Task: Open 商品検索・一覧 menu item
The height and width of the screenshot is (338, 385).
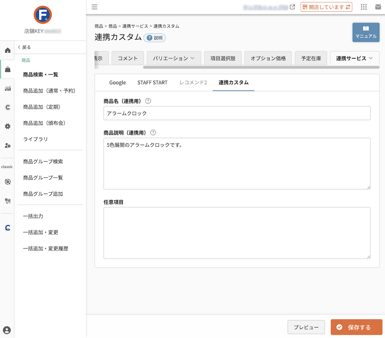Action: (x=41, y=74)
